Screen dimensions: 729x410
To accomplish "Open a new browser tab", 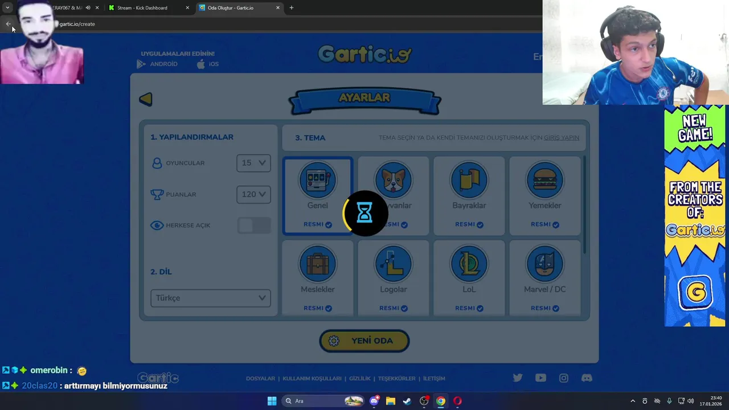I will tap(292, 8).
